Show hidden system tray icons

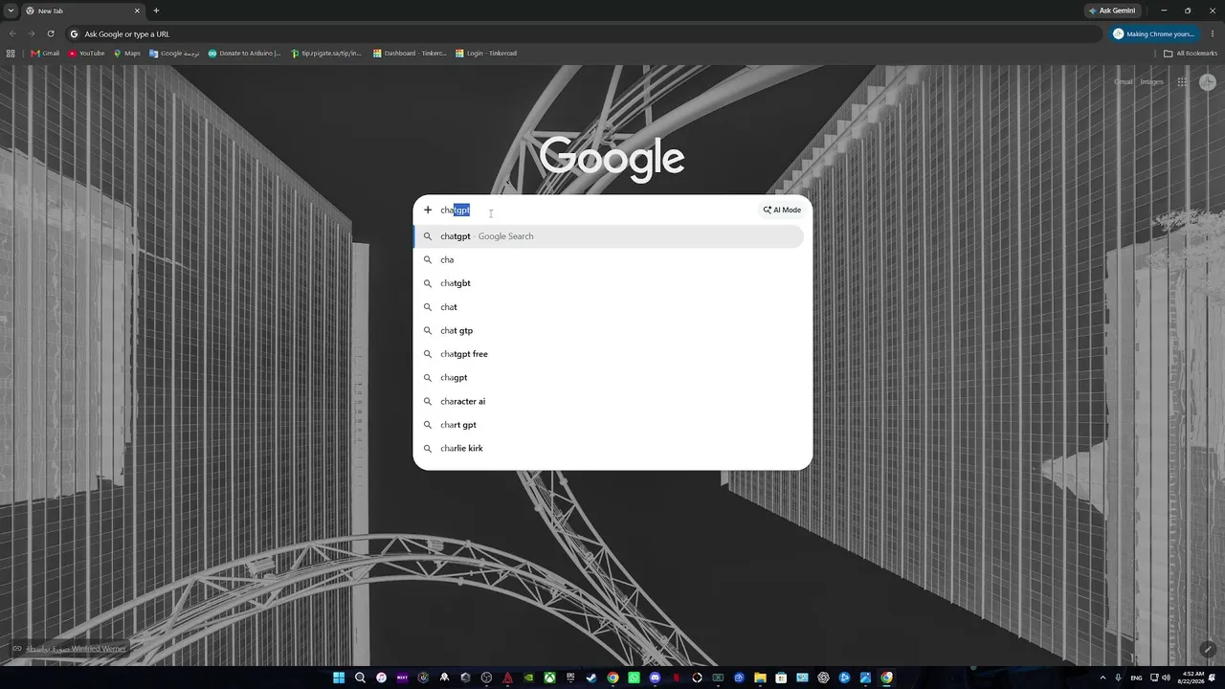(1102, 678)
